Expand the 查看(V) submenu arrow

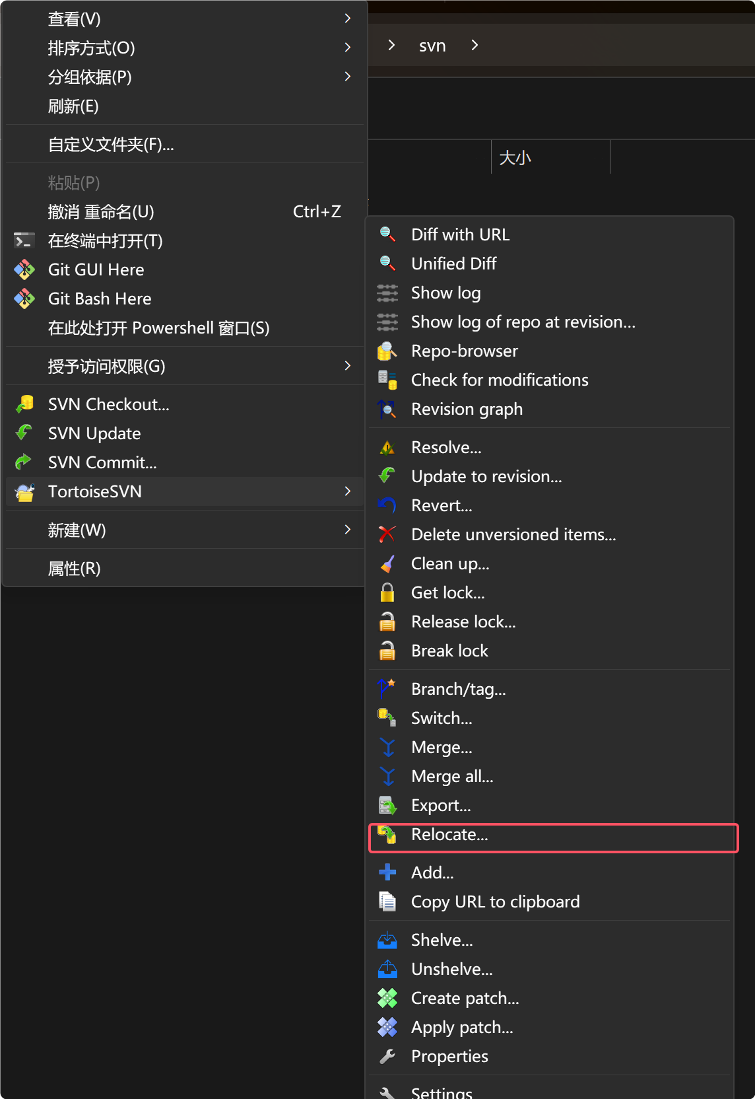348,18
